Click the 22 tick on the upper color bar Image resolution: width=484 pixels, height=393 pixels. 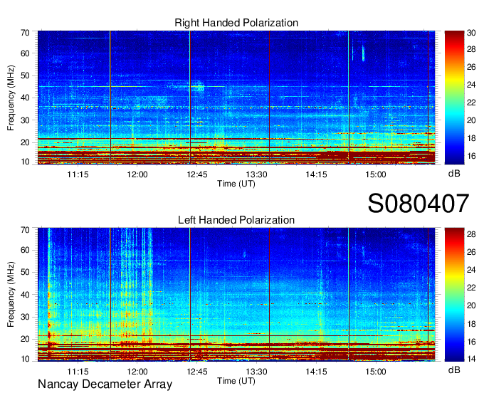pos(471,103)
